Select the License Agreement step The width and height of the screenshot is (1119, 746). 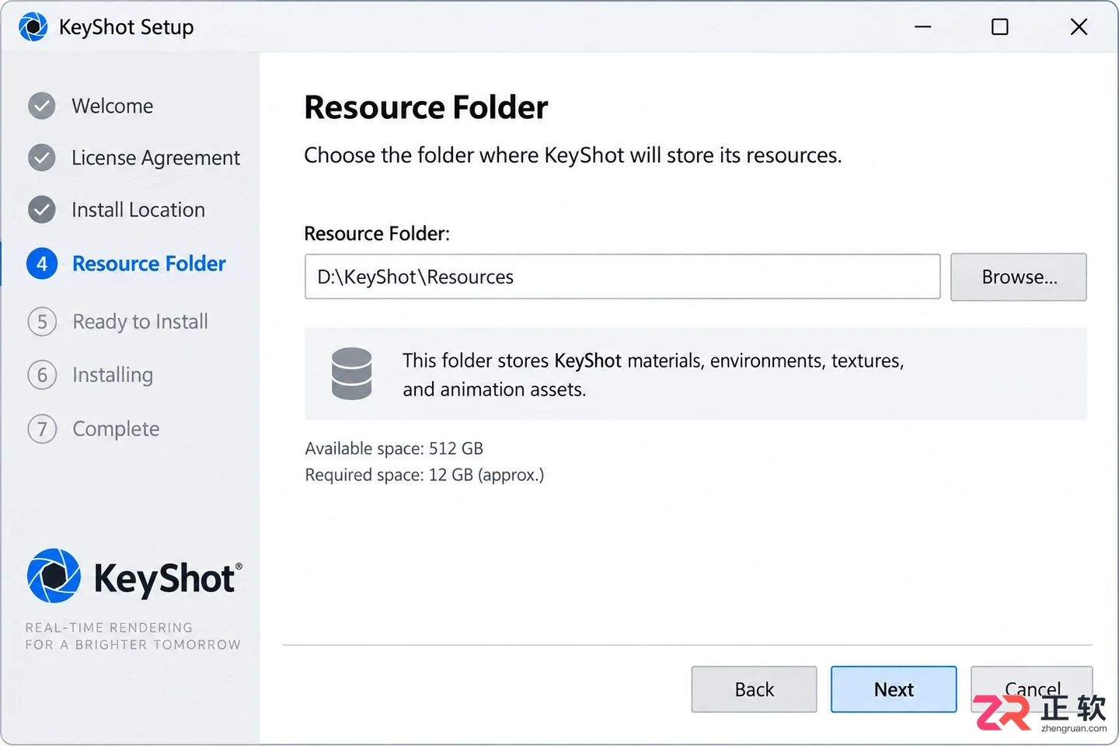click(155, 158)
